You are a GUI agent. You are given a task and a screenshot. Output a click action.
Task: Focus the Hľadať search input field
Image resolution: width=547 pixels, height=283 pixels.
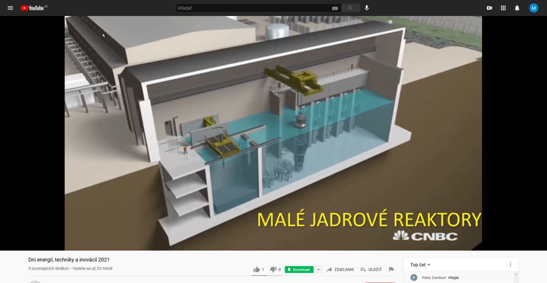click(x=253, y=8)
